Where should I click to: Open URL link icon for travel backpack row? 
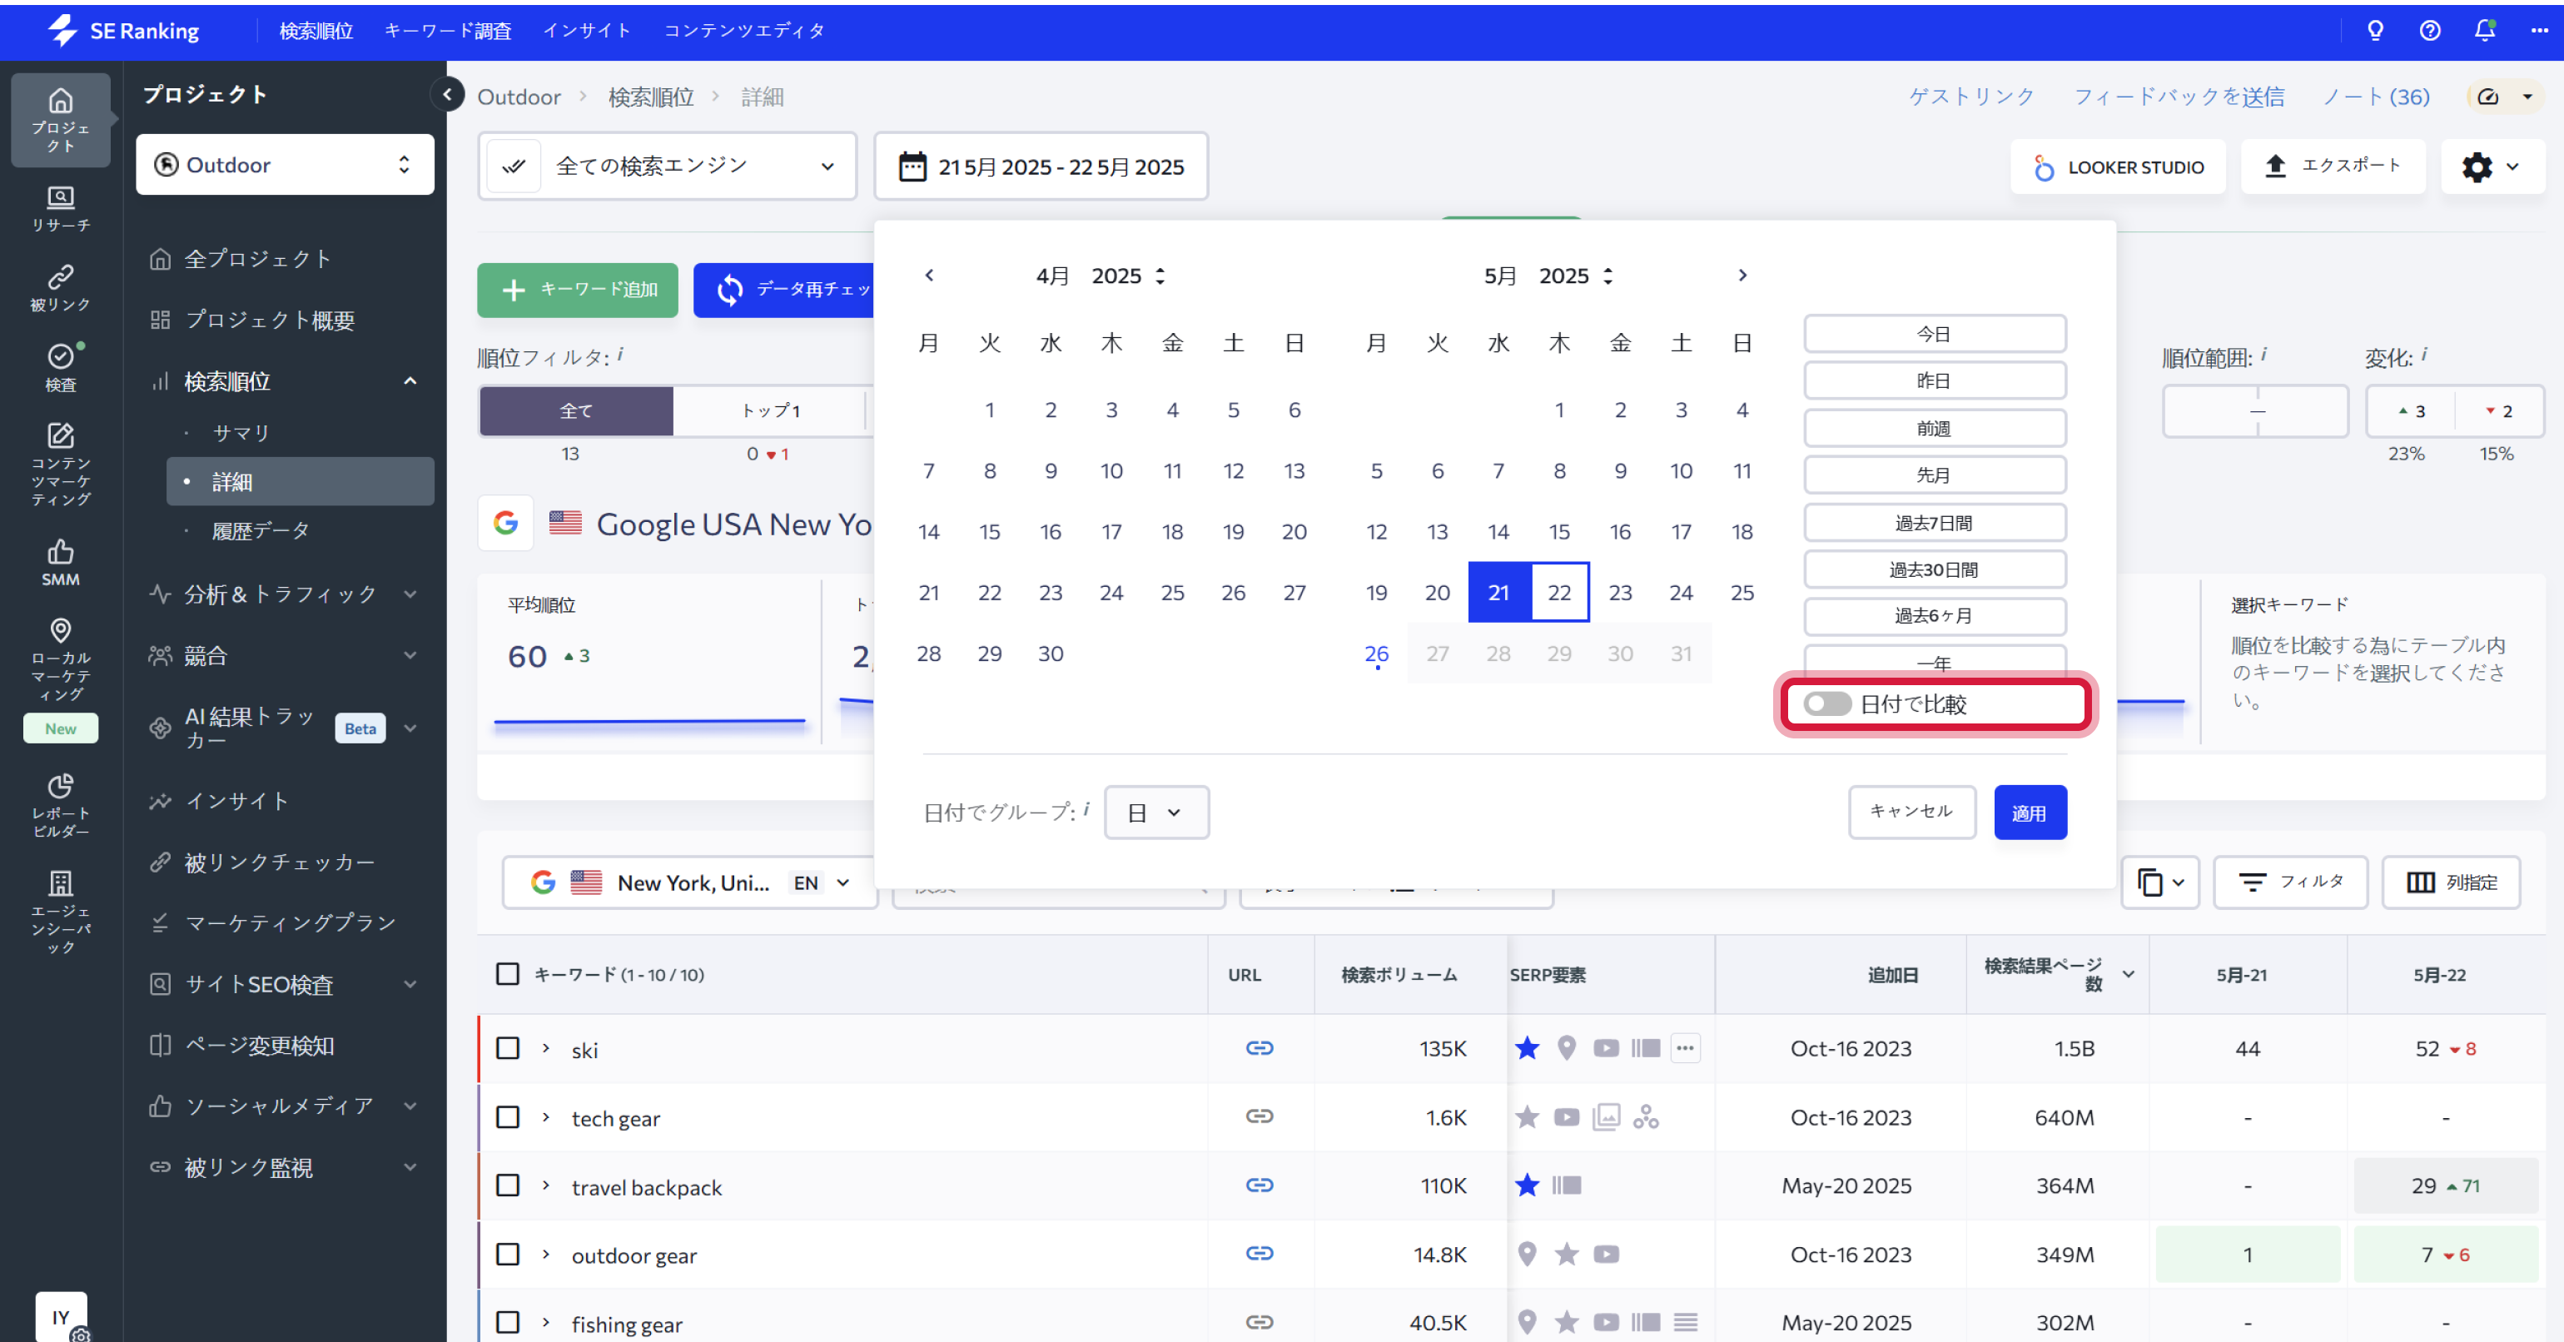coord(1259,1185)
